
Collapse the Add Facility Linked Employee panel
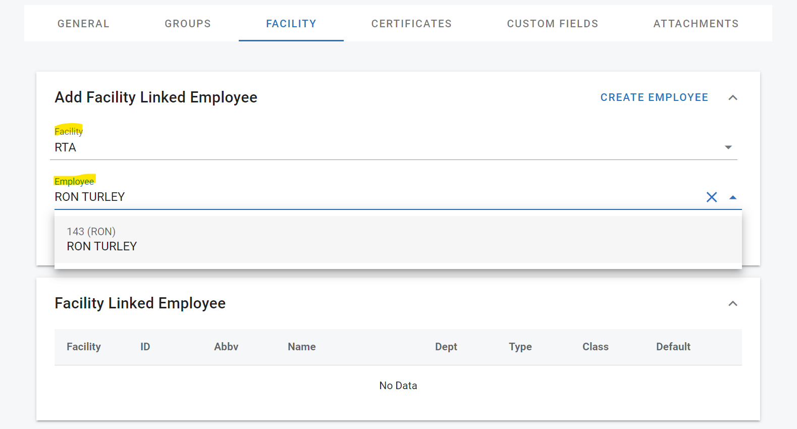[733, 97]
